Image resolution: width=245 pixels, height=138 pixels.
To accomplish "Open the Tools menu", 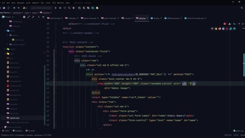I will (x=48, y=3).
